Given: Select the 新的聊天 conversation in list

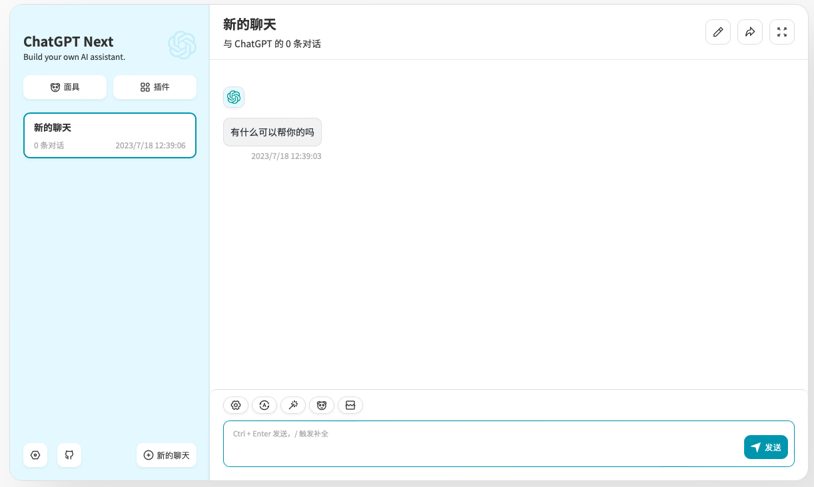Looking at the screenshot, I should click(110, 136).
